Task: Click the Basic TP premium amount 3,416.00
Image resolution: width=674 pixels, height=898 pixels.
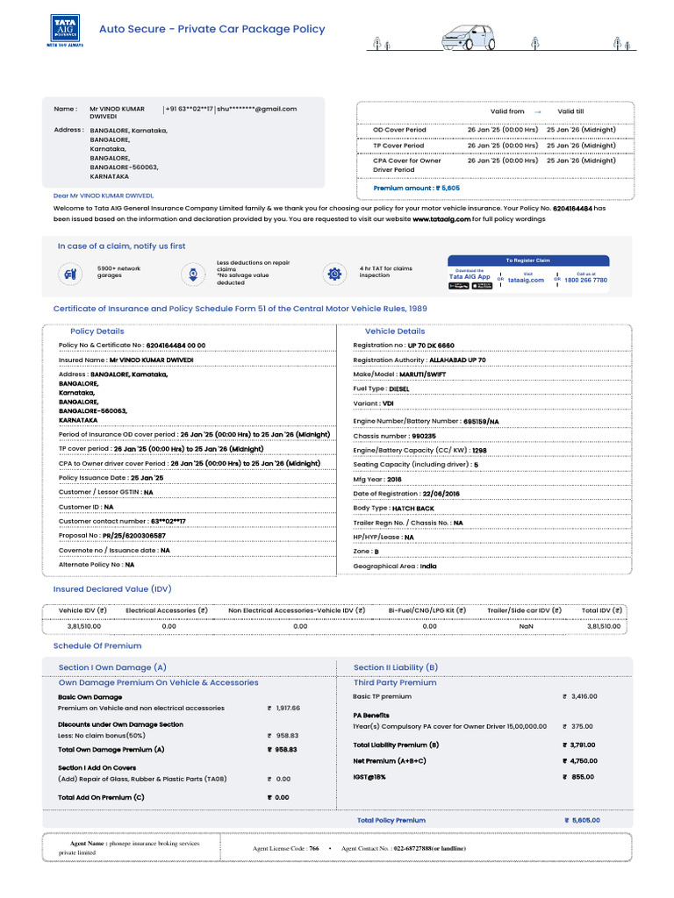Action: tap(580, 696)
